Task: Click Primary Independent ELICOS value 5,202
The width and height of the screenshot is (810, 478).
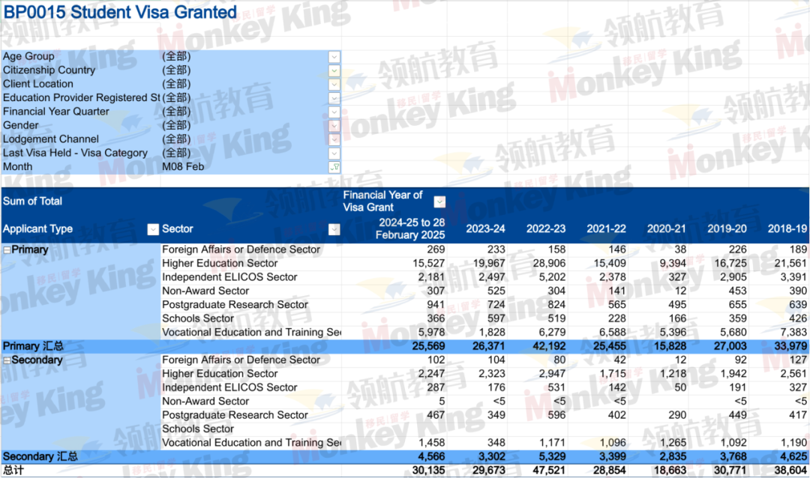Action: tap(552, 277)
